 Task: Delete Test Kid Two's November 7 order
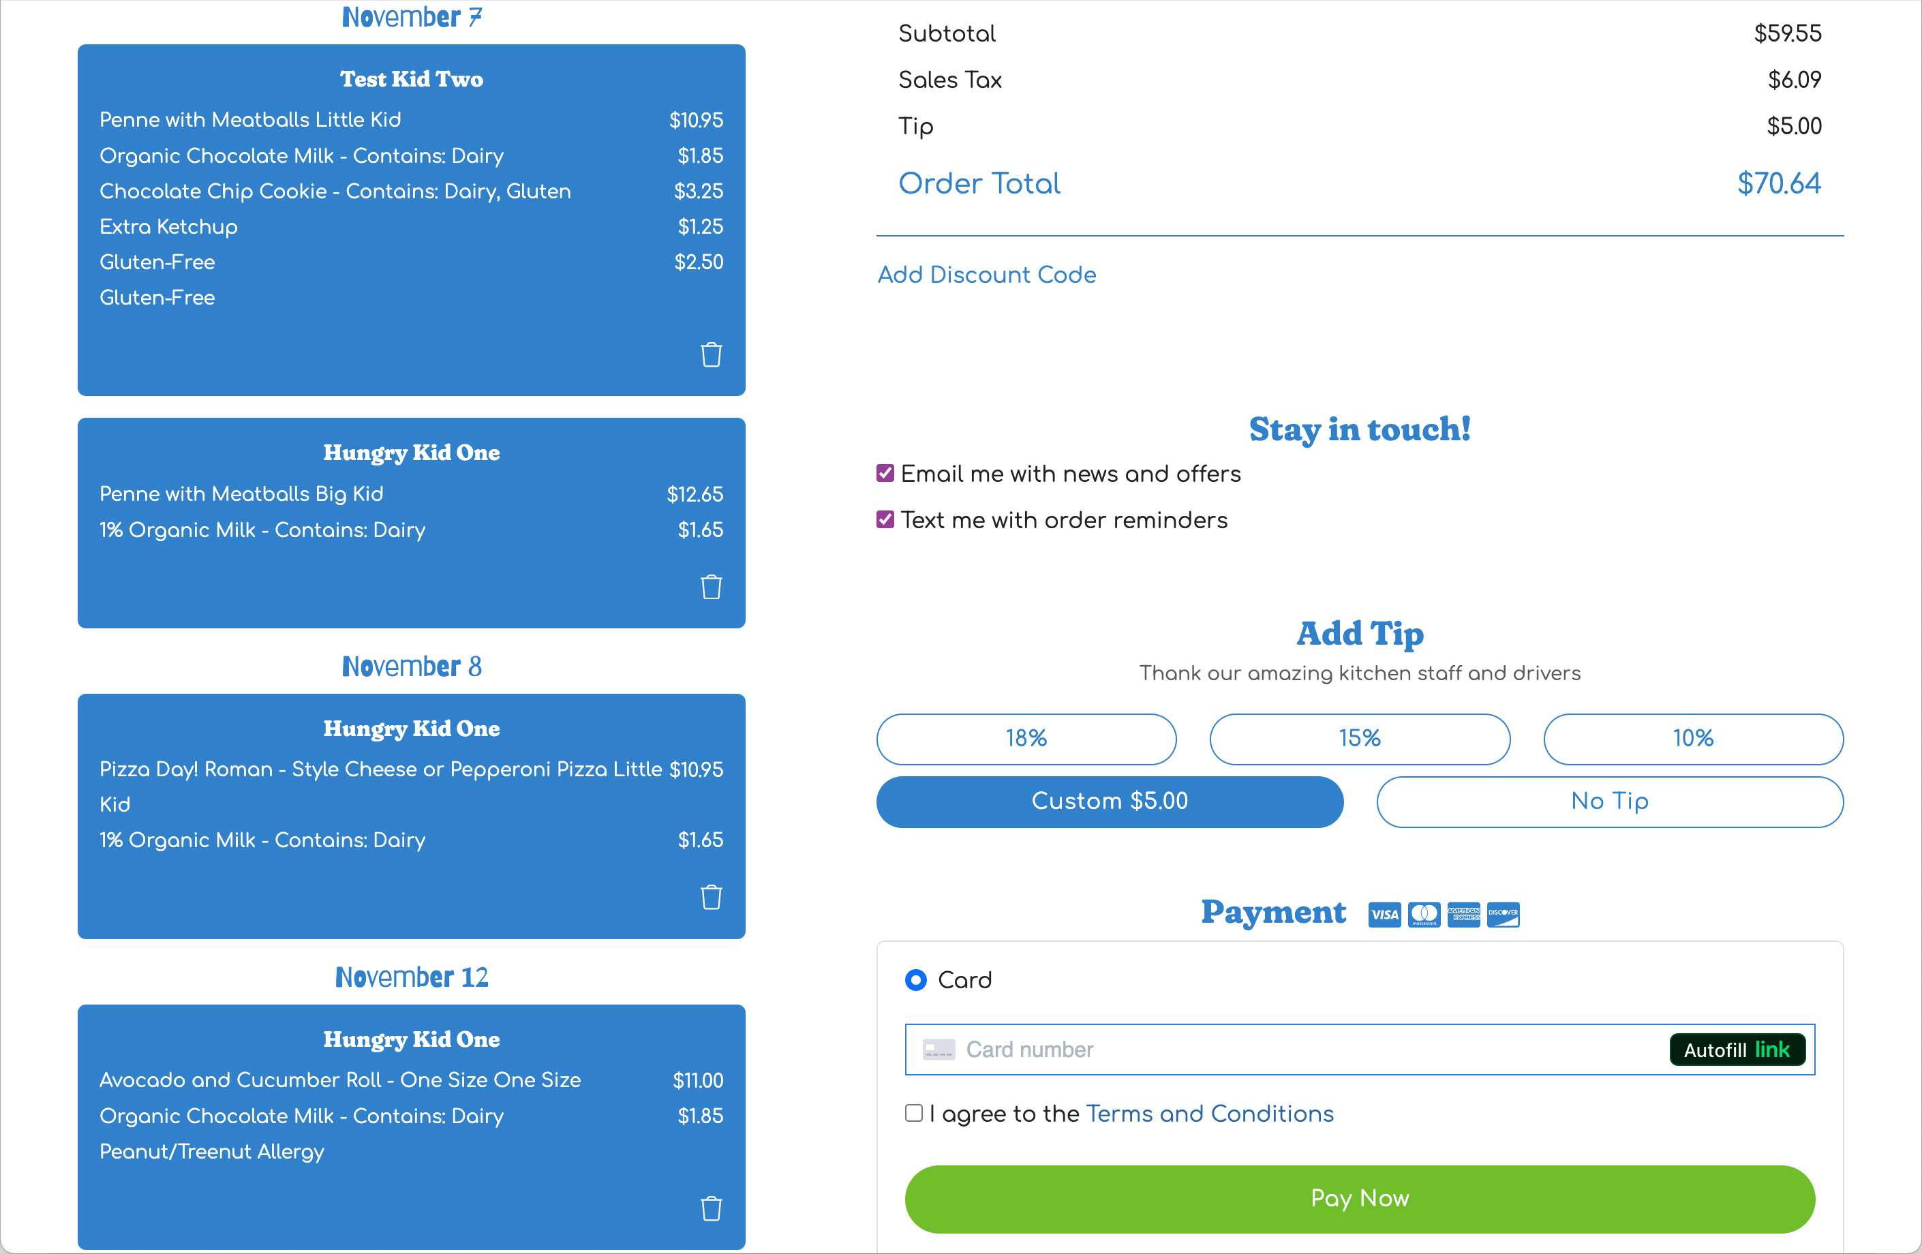711,354
